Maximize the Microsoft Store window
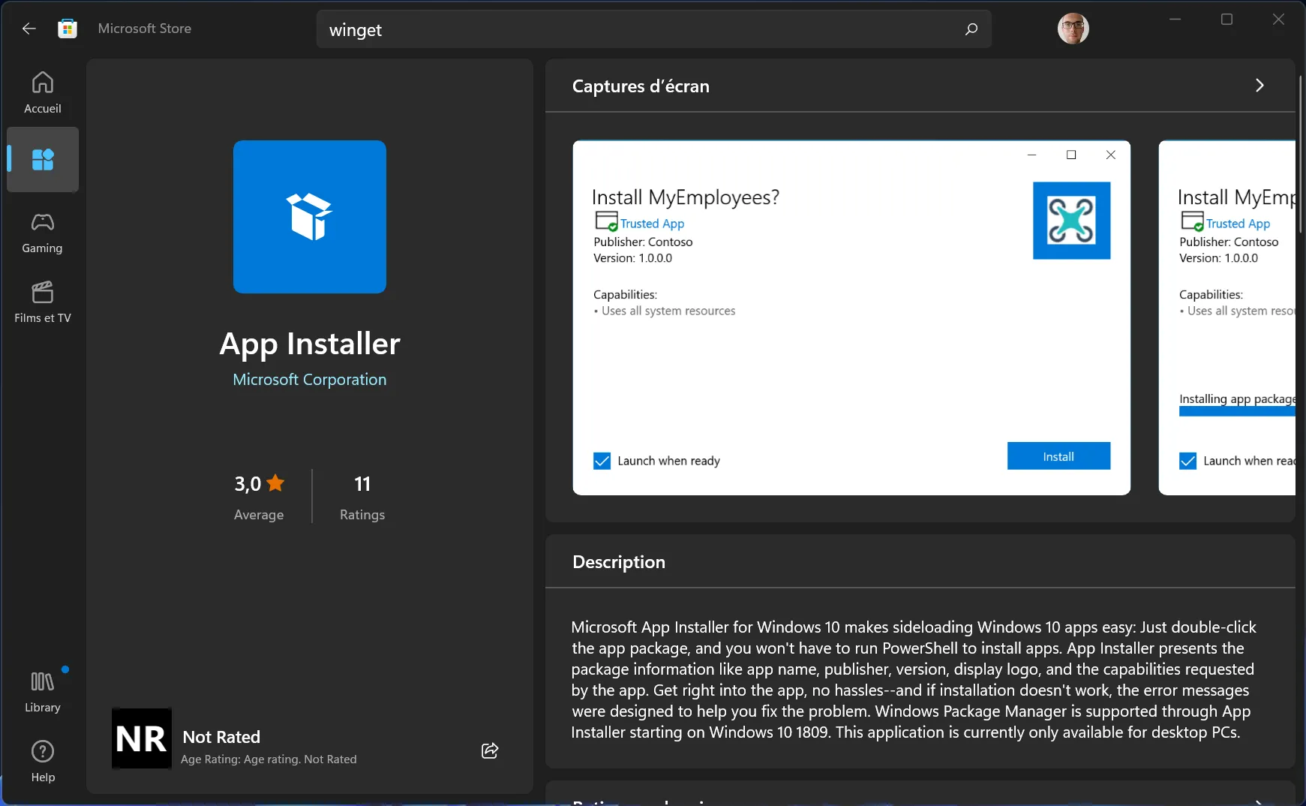Viewport: 1306px width, 806px height. click(1226, 20)
